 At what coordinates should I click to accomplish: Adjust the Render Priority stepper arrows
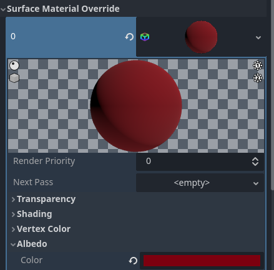[x=255, y=162]
